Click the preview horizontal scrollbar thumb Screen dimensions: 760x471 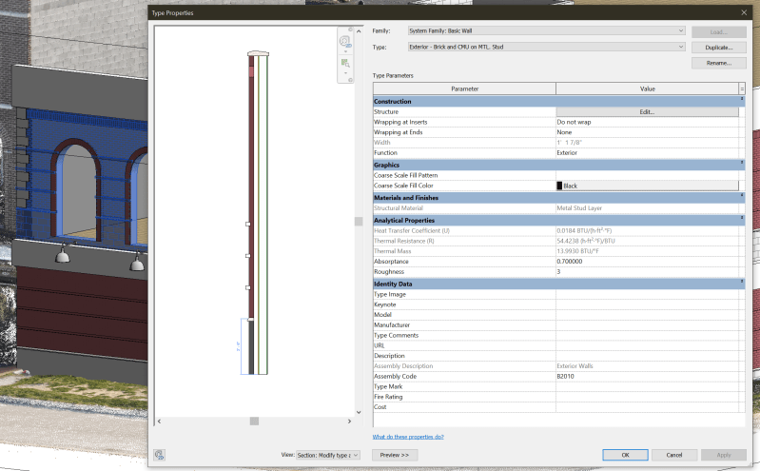[254, 421]
